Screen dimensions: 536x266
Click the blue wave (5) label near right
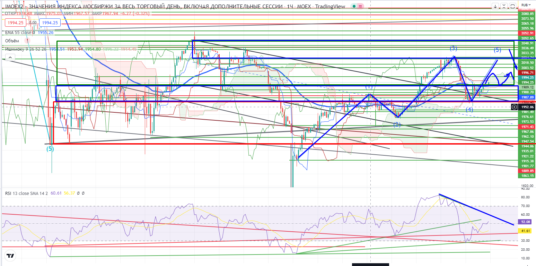click(497, 50)
